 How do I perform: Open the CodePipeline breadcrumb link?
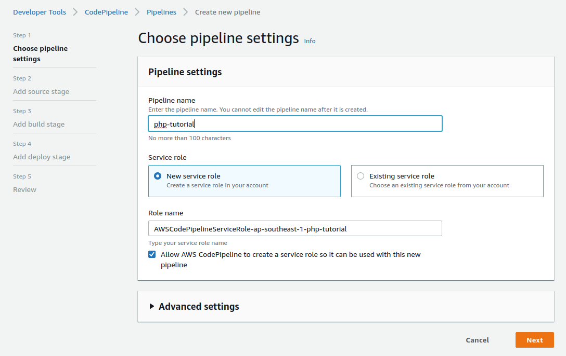(106, 12)
